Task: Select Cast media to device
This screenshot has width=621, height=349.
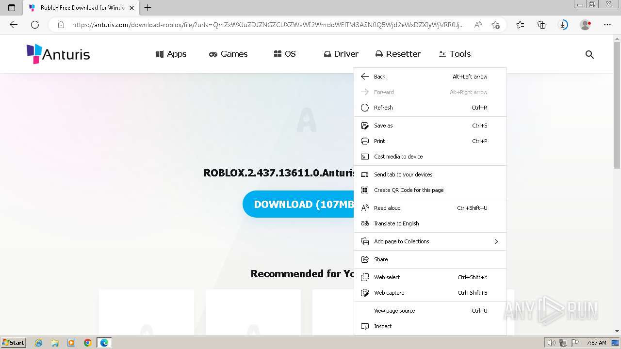Action: coord(430,157)
